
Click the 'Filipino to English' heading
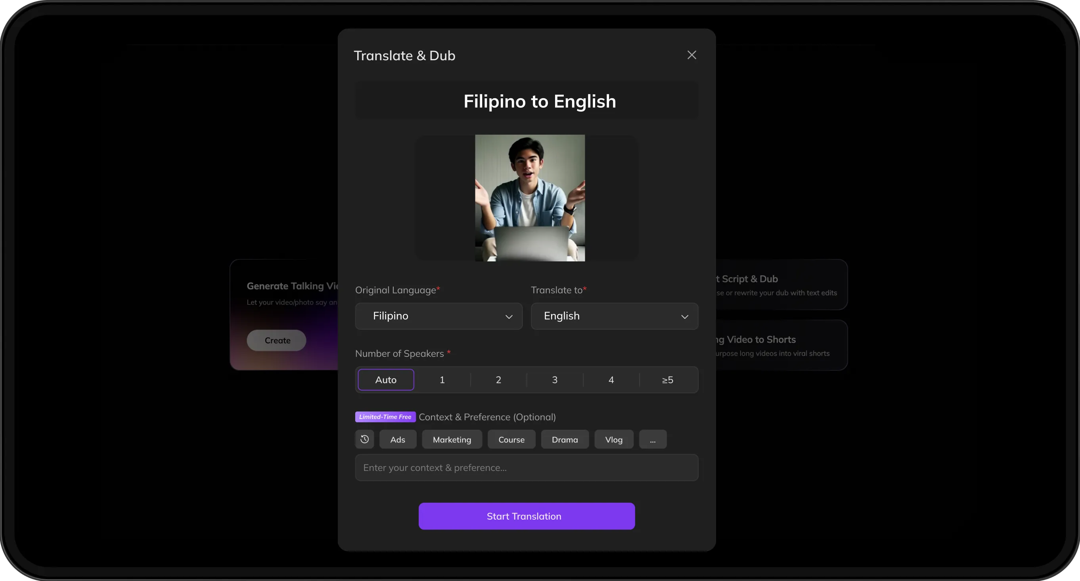tap(540, 101)
